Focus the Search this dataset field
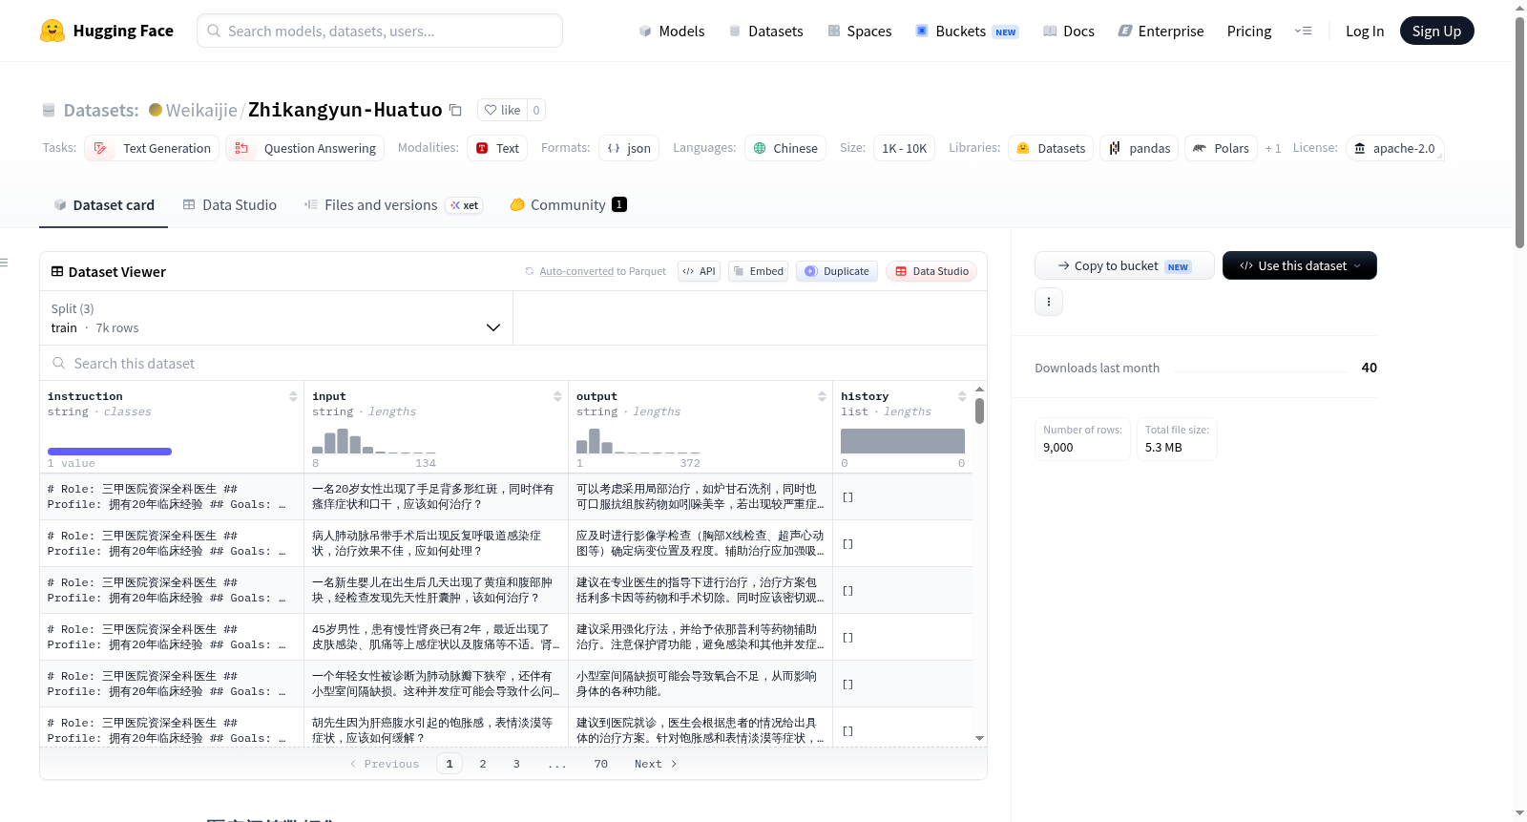This screenshot has height=822, width=1527. coord(513,364)
